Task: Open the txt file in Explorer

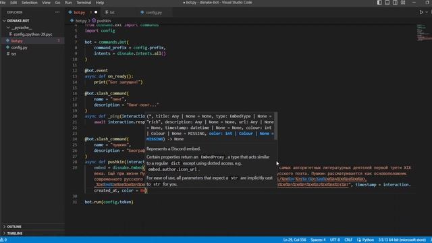Action: pos(13,54)
